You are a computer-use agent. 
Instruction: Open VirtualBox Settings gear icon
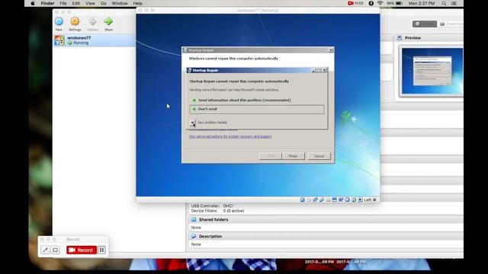coord(75,21)
